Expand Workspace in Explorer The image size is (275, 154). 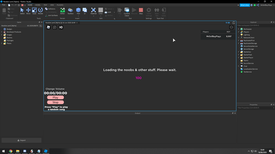click(x=238, y=29)
